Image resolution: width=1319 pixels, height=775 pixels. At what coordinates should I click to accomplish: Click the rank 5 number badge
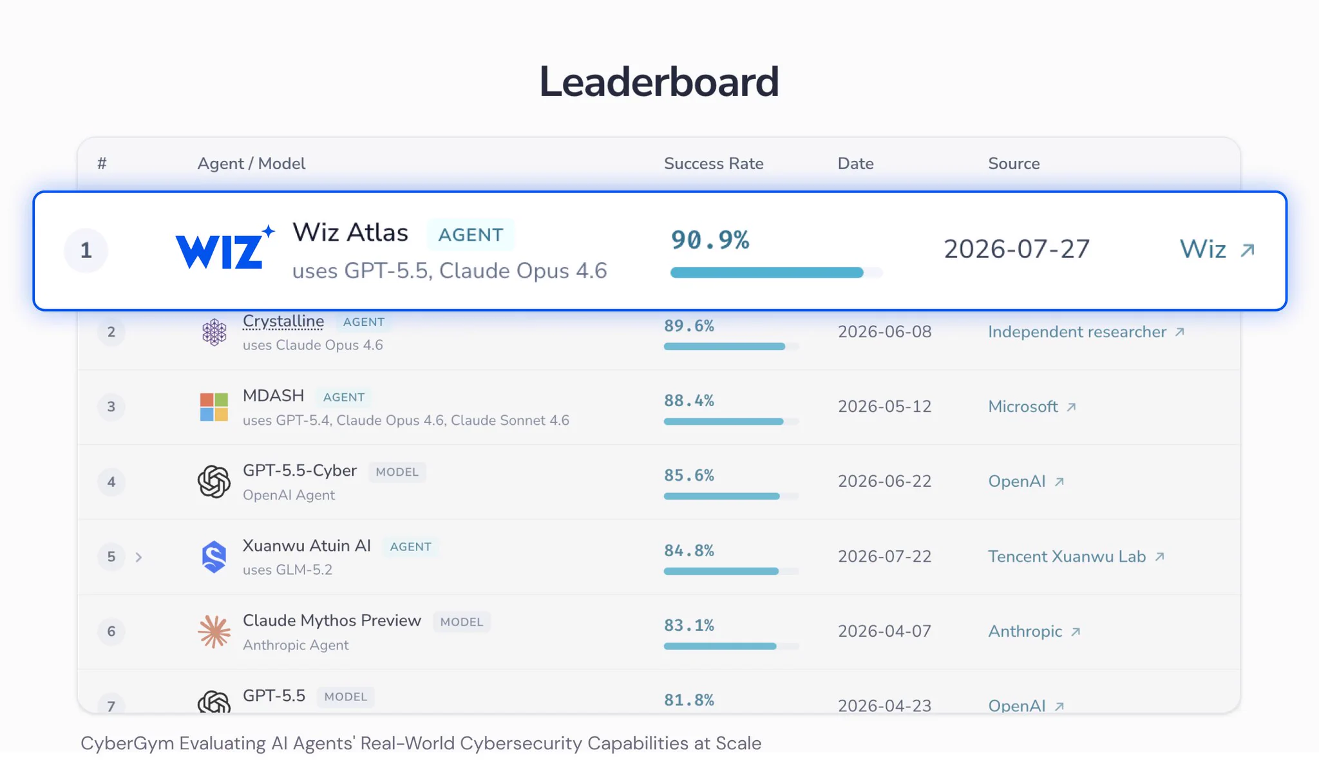(111, 557)
